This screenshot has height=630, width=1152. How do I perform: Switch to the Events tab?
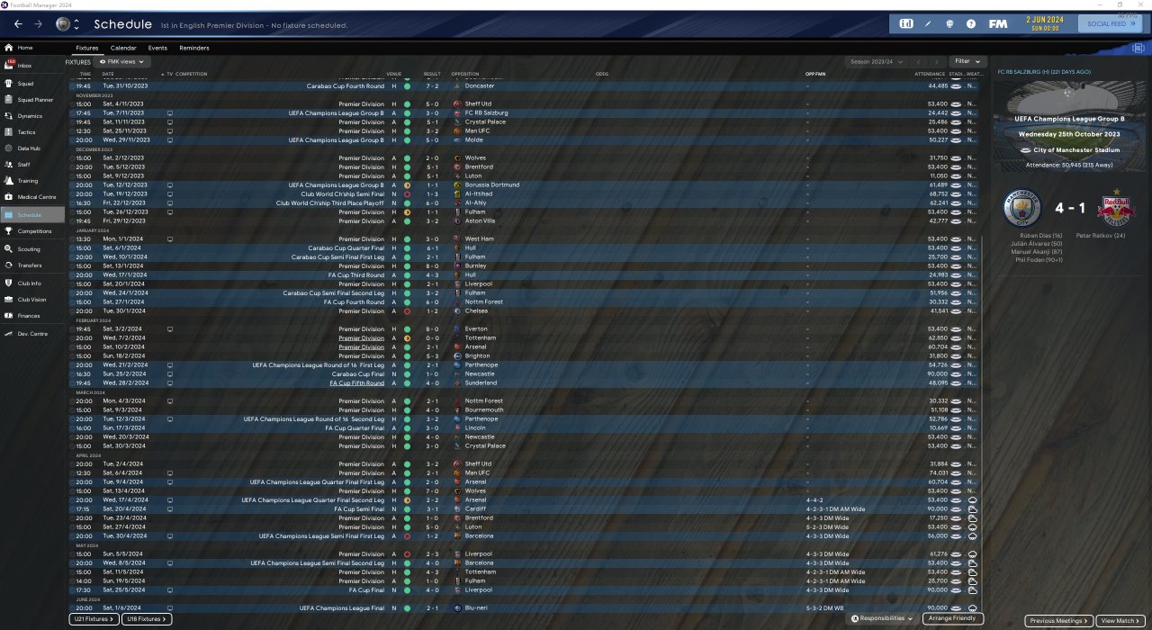[x=157, y=48]
